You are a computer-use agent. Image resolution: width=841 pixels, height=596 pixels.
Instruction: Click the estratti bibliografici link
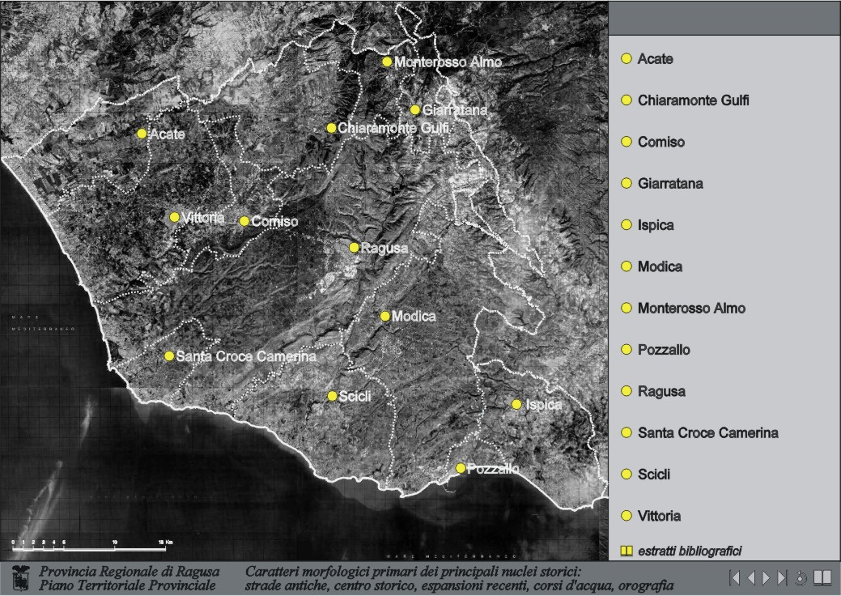[x=690, y=551]
